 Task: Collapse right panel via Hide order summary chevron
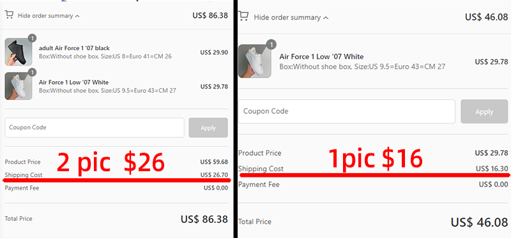(x=326, y=18)
